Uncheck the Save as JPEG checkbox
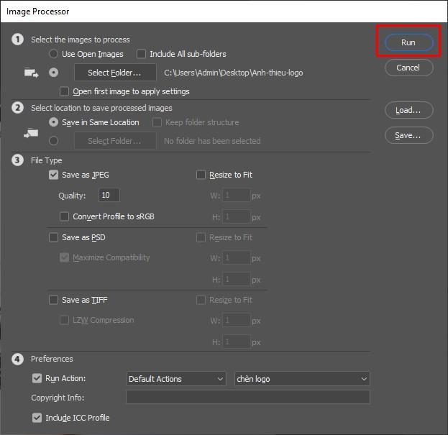This screenshot has width=448, height=435. click(x=53, y=175)
